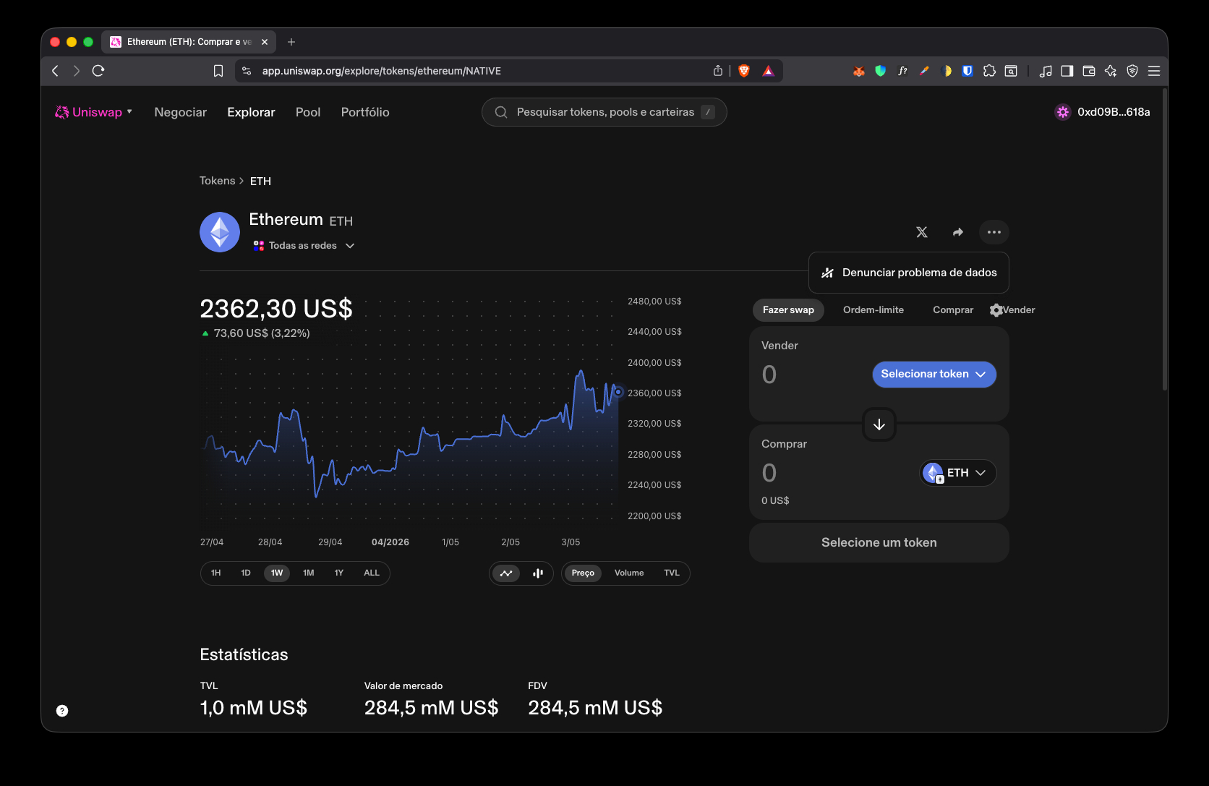The image size is (1209, 786).
Task: Open Brave Leo AI sparkle icon
Action: pyautogui.click(x=1111, y=71)
